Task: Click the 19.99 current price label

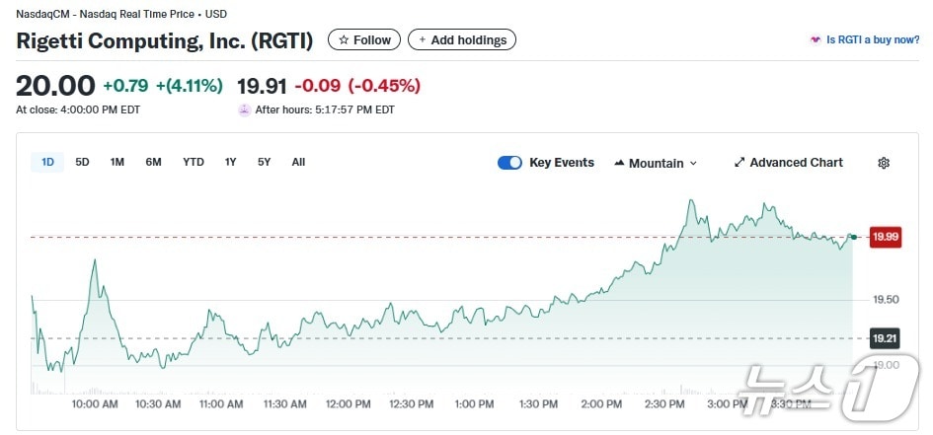Action: click(884, 237)
